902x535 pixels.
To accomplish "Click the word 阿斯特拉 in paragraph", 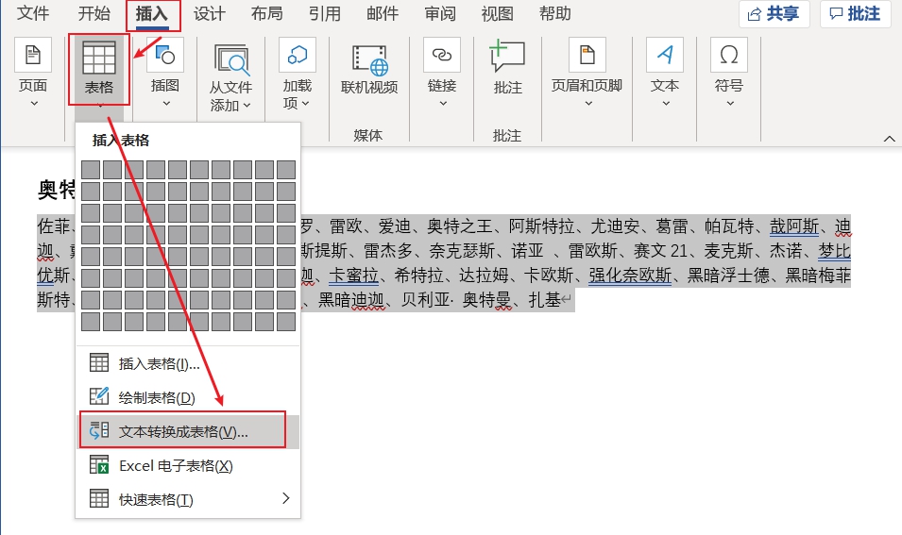I will tap(541, 226).
